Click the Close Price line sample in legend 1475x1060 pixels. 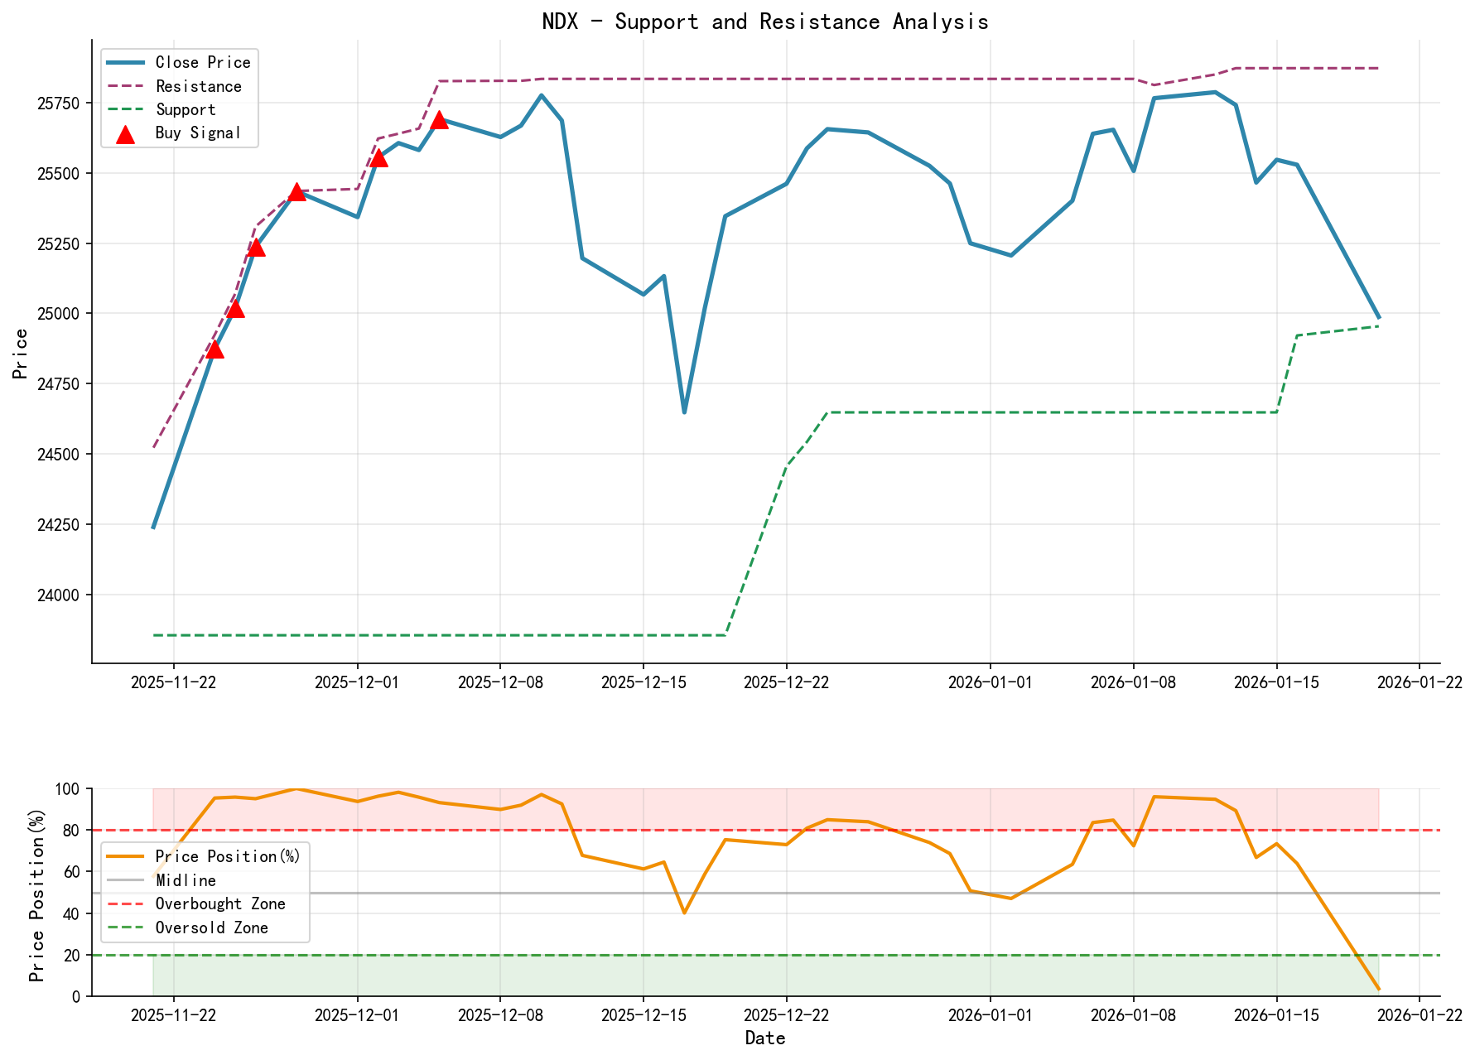click(x=125, y=63)
